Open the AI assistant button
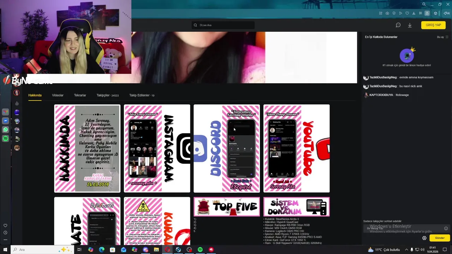The image size is (452, 254). [446, 13]
